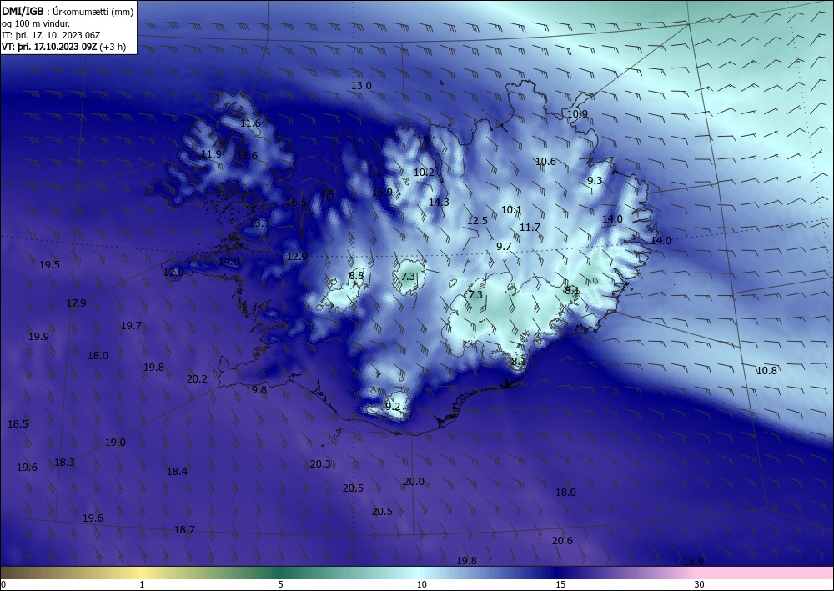Click the 19.5 value label
The width and height of the screenshot is (834, 591).
click(x=49, y=265)
